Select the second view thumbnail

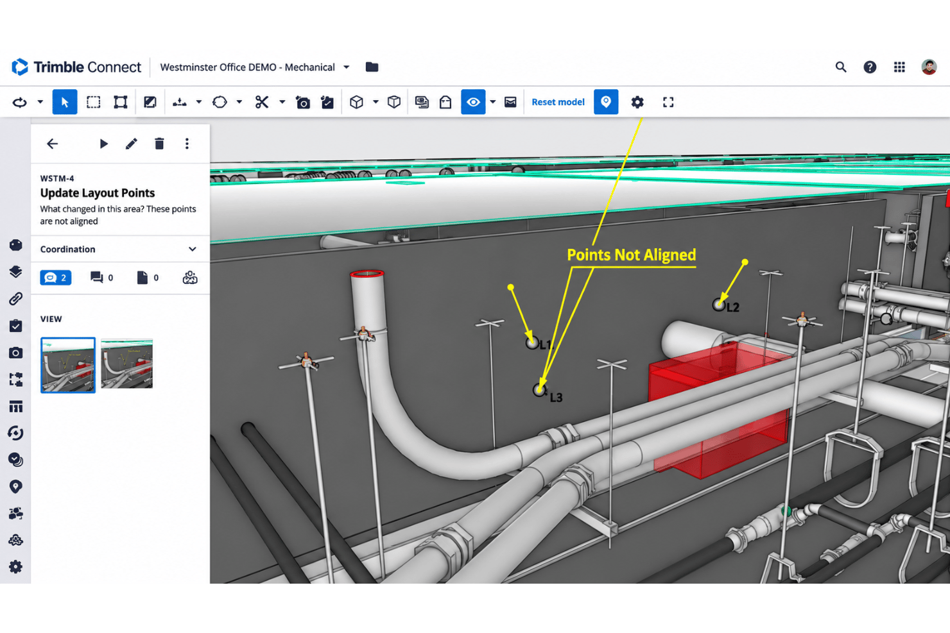click(x=127, y=364)
